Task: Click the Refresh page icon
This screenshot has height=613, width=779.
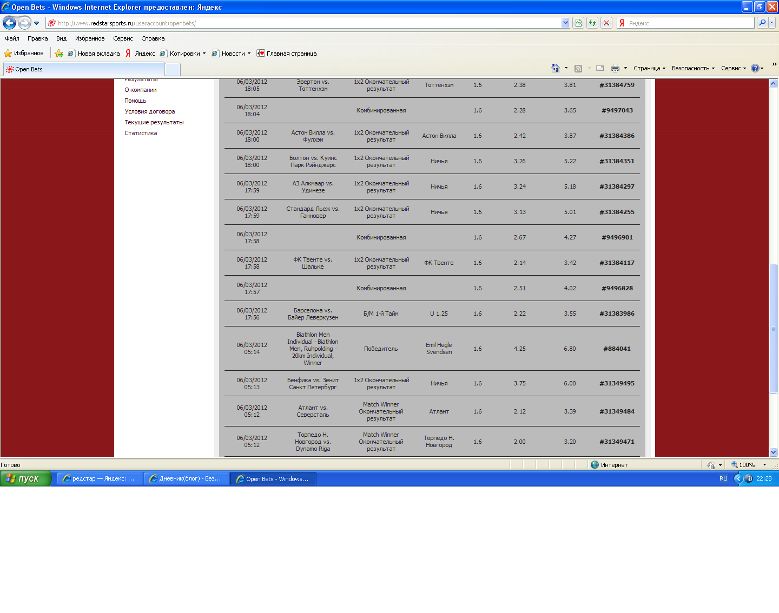Action: (x=592, y=23)
